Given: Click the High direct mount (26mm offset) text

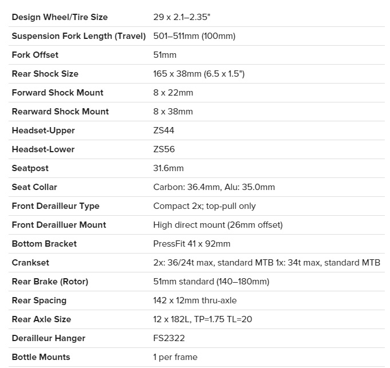Looking at the screenshot, I should click(218, 225).
